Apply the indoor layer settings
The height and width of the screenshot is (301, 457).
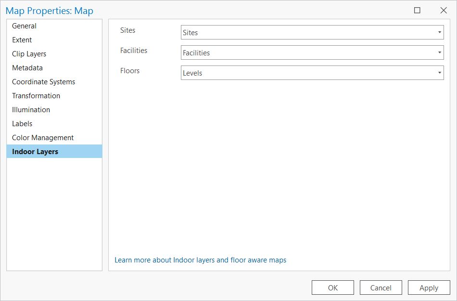coord(429,288)
